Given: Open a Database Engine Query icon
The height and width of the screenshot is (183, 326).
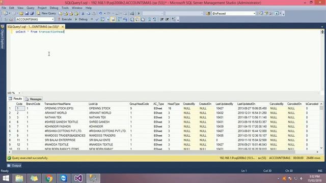Looking at the screenshot, I should click(60, 14).
